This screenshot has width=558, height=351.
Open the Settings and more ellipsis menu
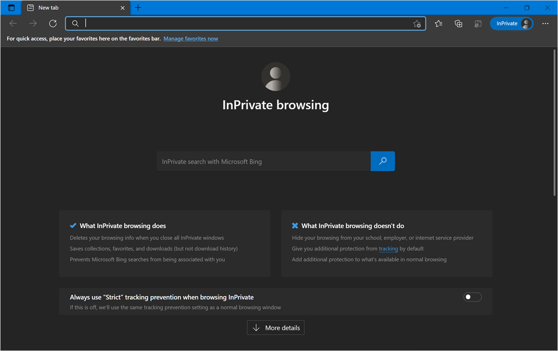[x=545, y=23]
